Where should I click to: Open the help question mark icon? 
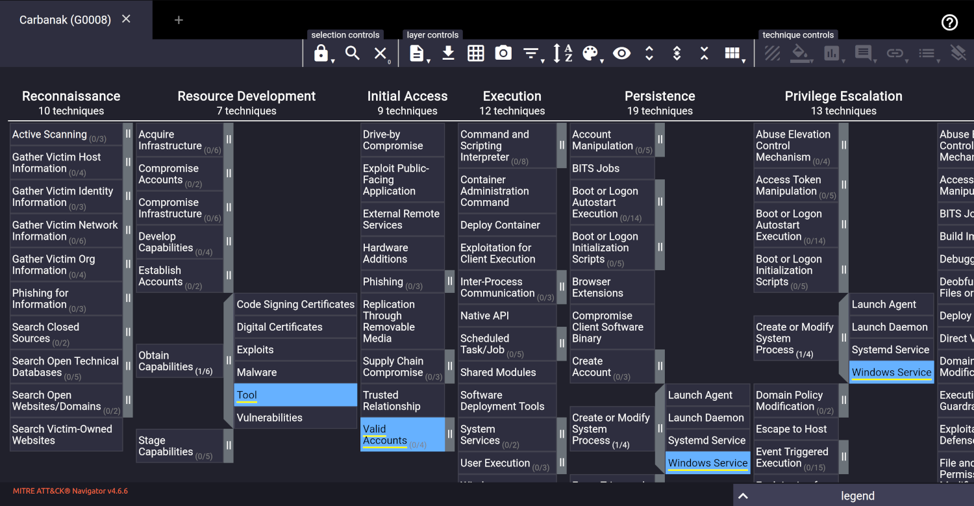[x=949, y=22]
